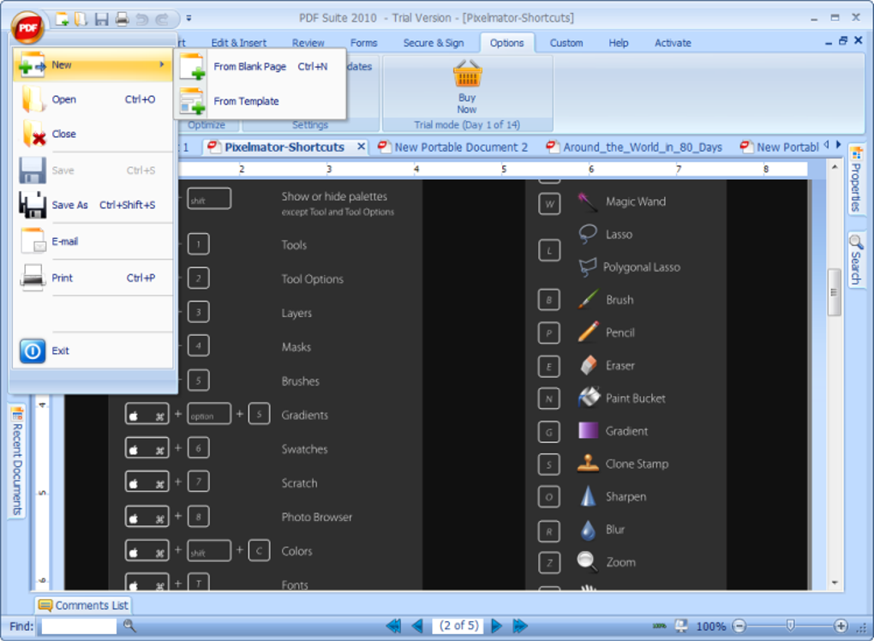The height and width of the screenshot is (641, 874).
Task: Click the vertical scrollbar down arrow
Action: click(835, 583)
